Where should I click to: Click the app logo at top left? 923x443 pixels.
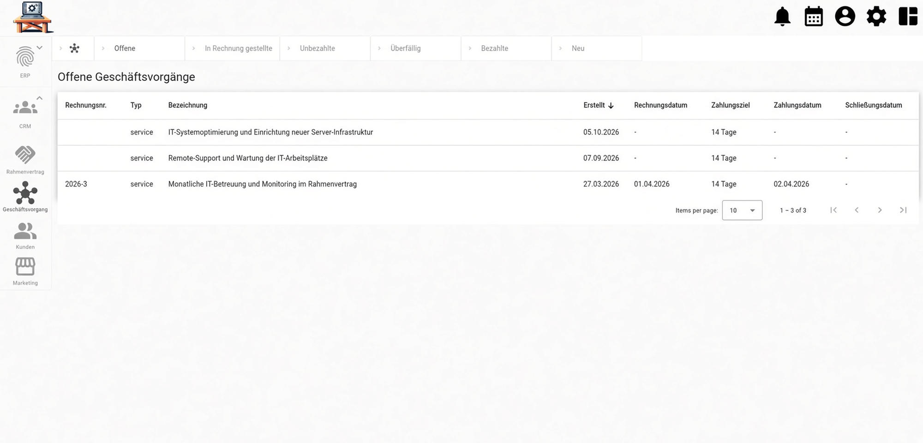[33, 18]
